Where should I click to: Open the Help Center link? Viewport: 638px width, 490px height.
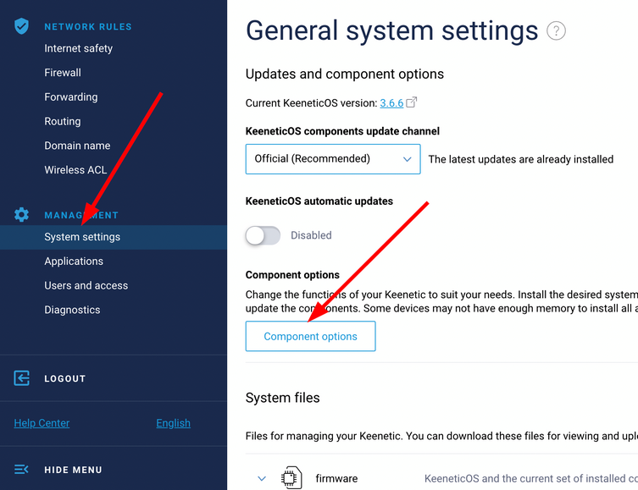click(x=42, y=423)
